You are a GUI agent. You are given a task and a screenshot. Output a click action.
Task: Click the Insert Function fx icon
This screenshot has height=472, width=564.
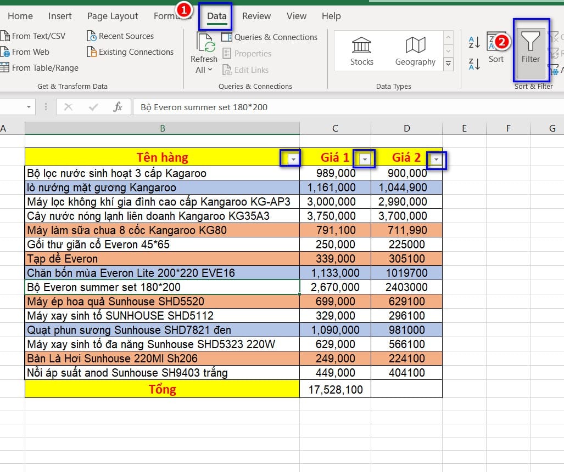coord(118,107)
